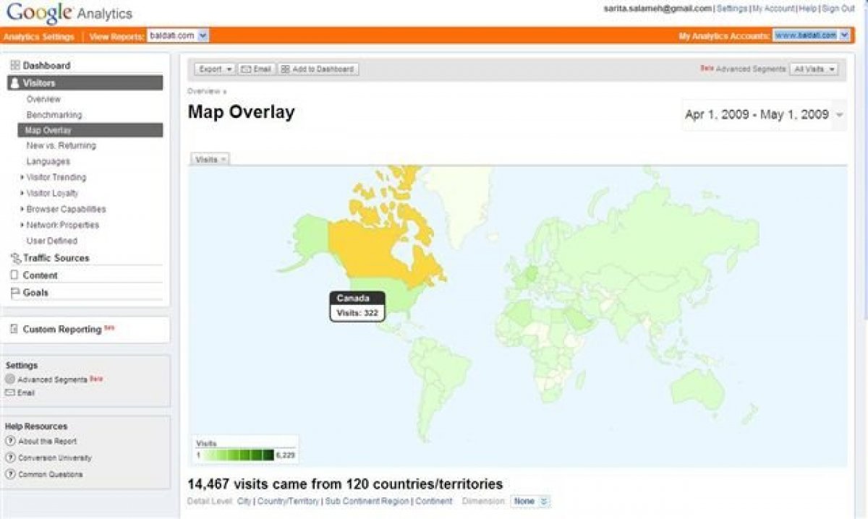Click the Settings link in header

pos(732,9)
